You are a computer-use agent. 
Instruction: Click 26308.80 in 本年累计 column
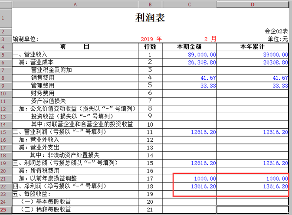[x=276, y=62]
